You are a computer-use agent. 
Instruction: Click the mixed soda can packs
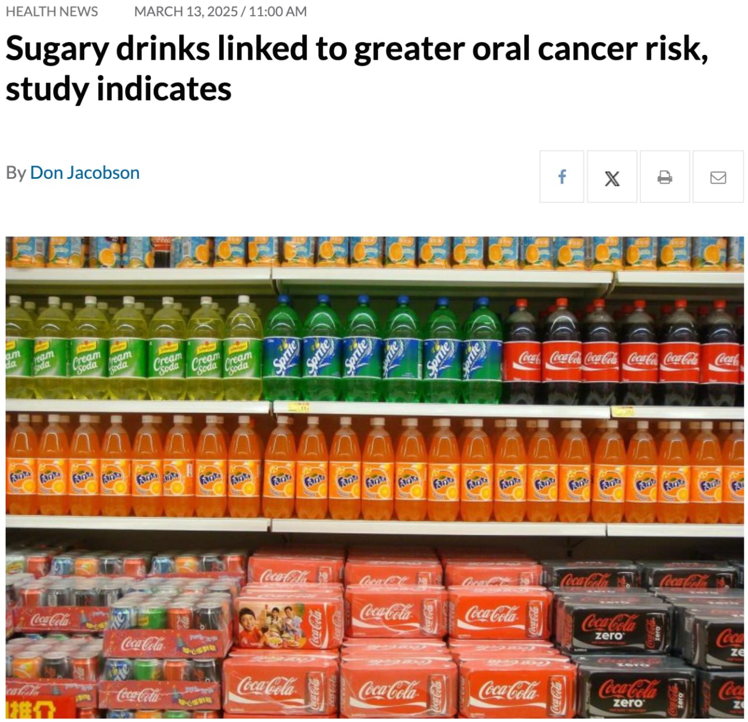(x=117, y=634)
